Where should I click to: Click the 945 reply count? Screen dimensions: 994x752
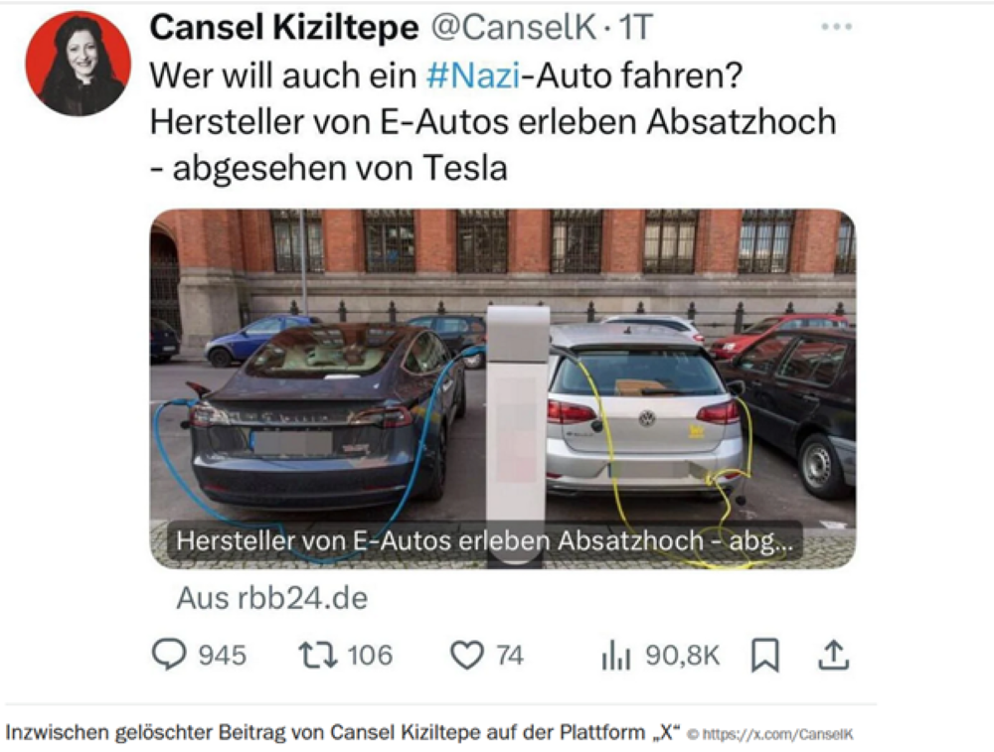click(x=222, y=655)
